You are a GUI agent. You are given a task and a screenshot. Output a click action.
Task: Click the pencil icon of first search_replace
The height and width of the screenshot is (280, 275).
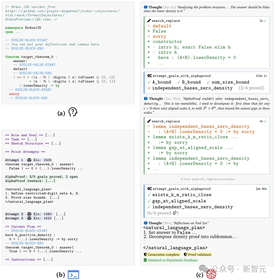click(x=149, y=20)
